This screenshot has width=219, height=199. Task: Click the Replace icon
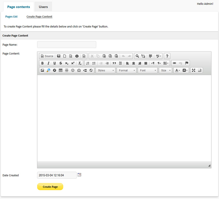point(143,56)
